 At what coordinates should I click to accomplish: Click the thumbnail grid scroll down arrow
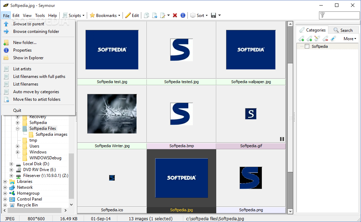coord(290,211)
